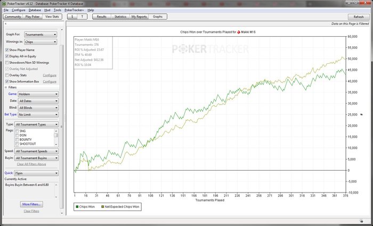Image resolution: width=373 pixels, height=226 pixels.
Task: Check the SNG flag
Action: 17,131
